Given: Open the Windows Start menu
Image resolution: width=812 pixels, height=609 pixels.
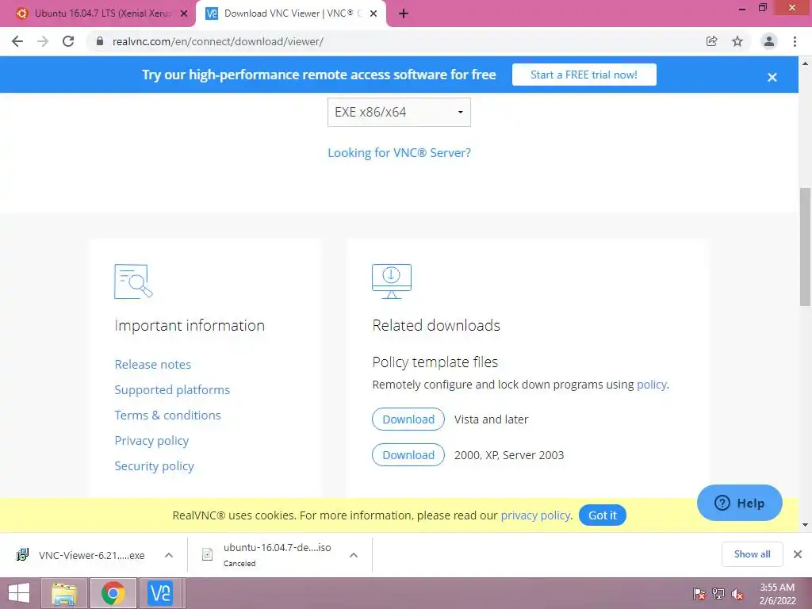Looking at the screenshot, I should (x=19, y=593).
